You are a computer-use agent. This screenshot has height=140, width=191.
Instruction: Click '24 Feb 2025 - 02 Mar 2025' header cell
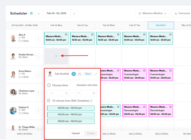coord(25,25)
